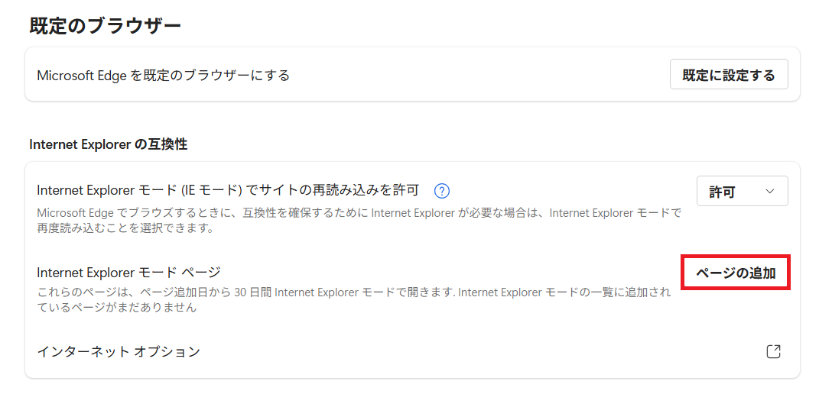Click the help question mark icon beside IE mode

441,191
